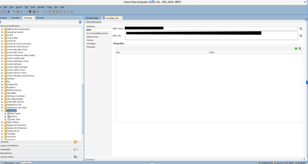This screenshot has width=308, height=164.
Task: Expand the Teradata node
Action: pos(2,134)
